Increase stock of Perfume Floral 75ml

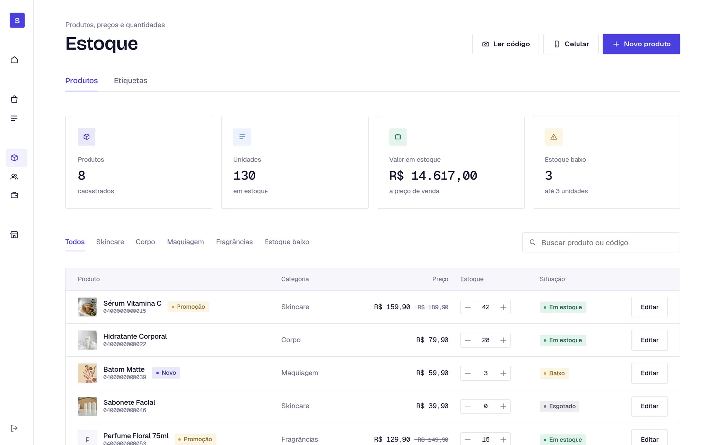(x=503, y=440)
